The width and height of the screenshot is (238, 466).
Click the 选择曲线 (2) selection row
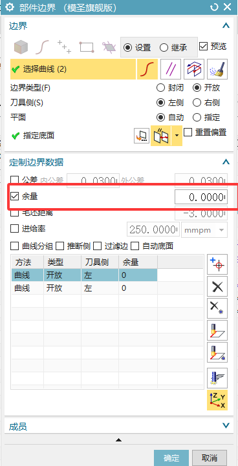[x=73, y=69]
